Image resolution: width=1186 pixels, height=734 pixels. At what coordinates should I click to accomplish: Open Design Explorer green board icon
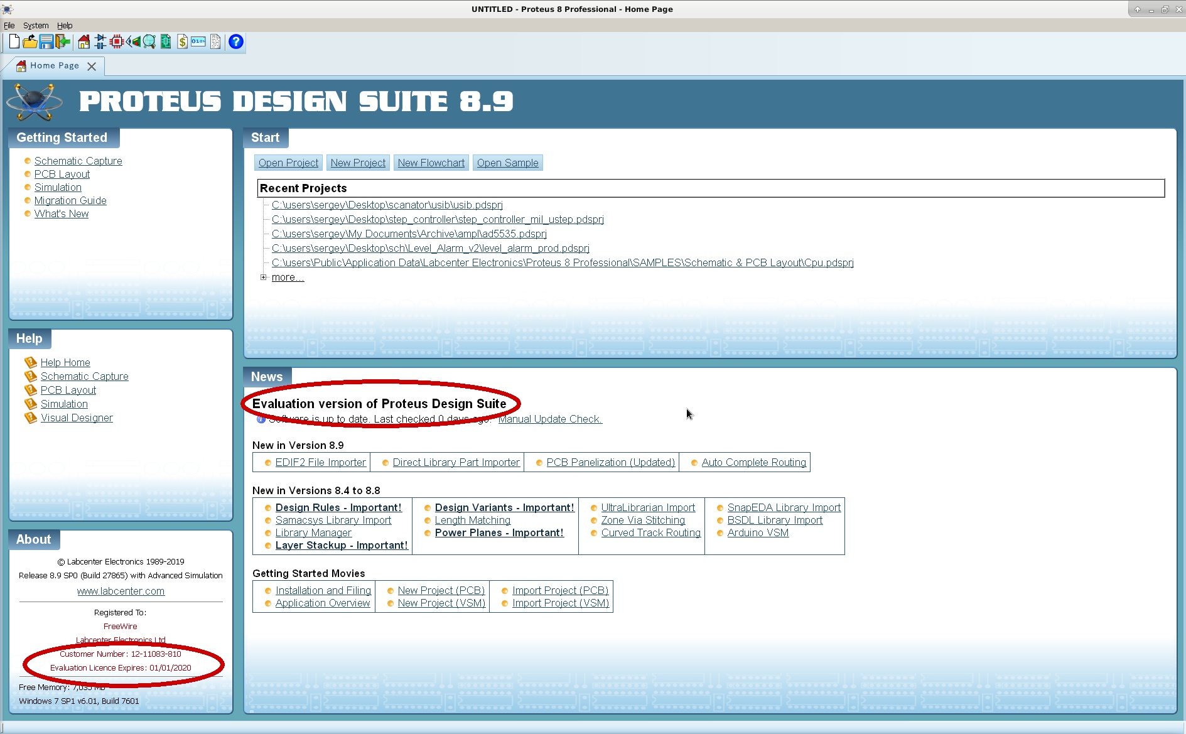coord(166,41)
